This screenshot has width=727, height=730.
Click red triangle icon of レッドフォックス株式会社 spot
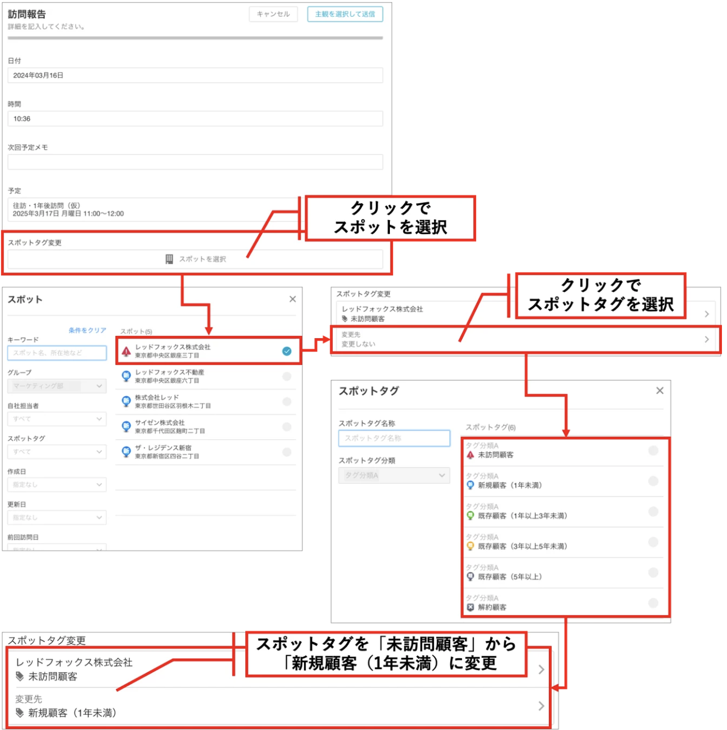pyautogui.click(x=127, y=352)
